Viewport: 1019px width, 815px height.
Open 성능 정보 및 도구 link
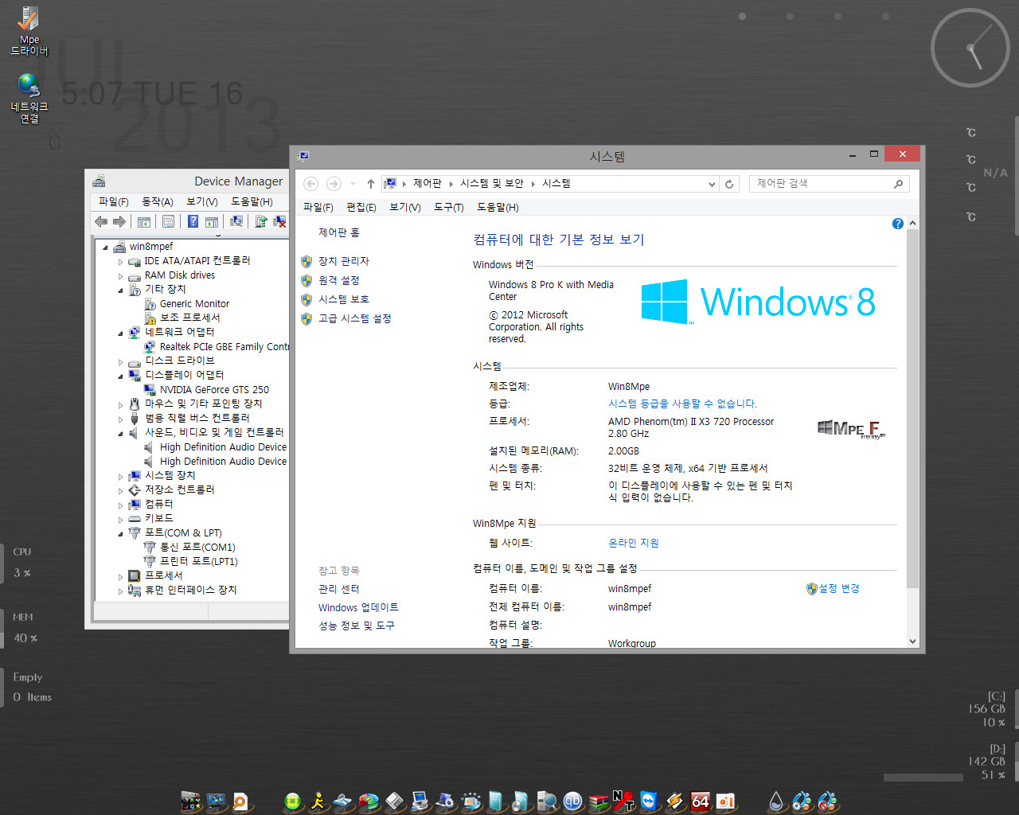click(x=357, y=626)
